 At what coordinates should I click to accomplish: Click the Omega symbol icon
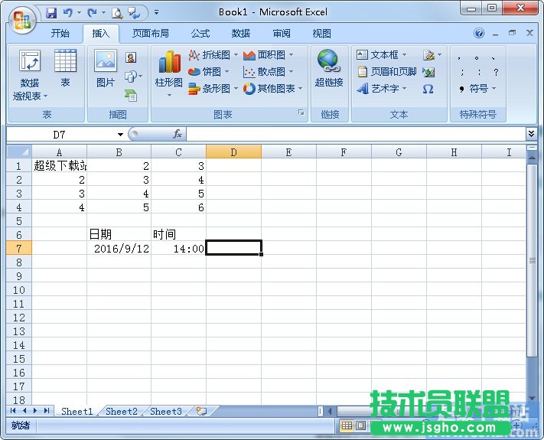pyautogui.click(x=428, y=89)
